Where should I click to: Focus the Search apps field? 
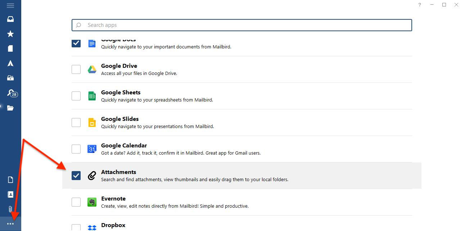coord(242,25)
